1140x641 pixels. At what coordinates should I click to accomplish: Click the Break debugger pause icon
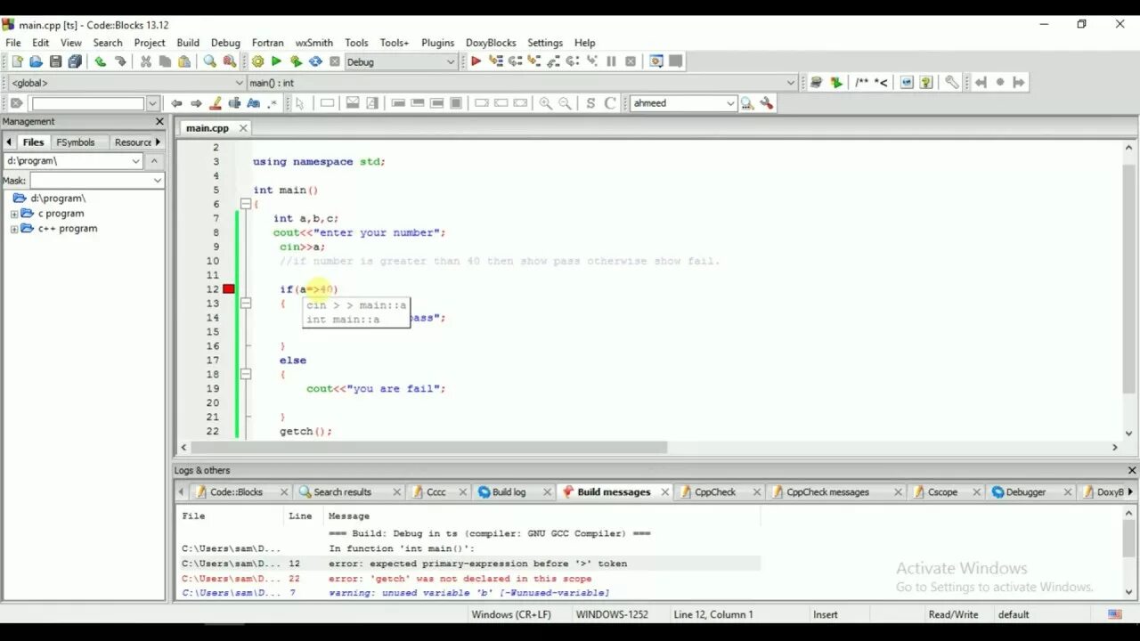pyautogui.click(x=611, y=61)
